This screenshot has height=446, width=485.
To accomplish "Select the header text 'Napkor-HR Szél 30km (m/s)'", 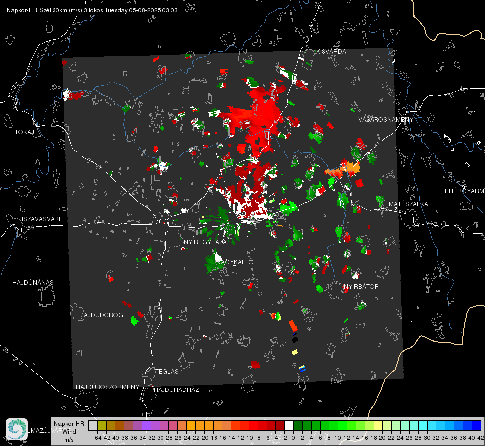I will click(45, 10).
